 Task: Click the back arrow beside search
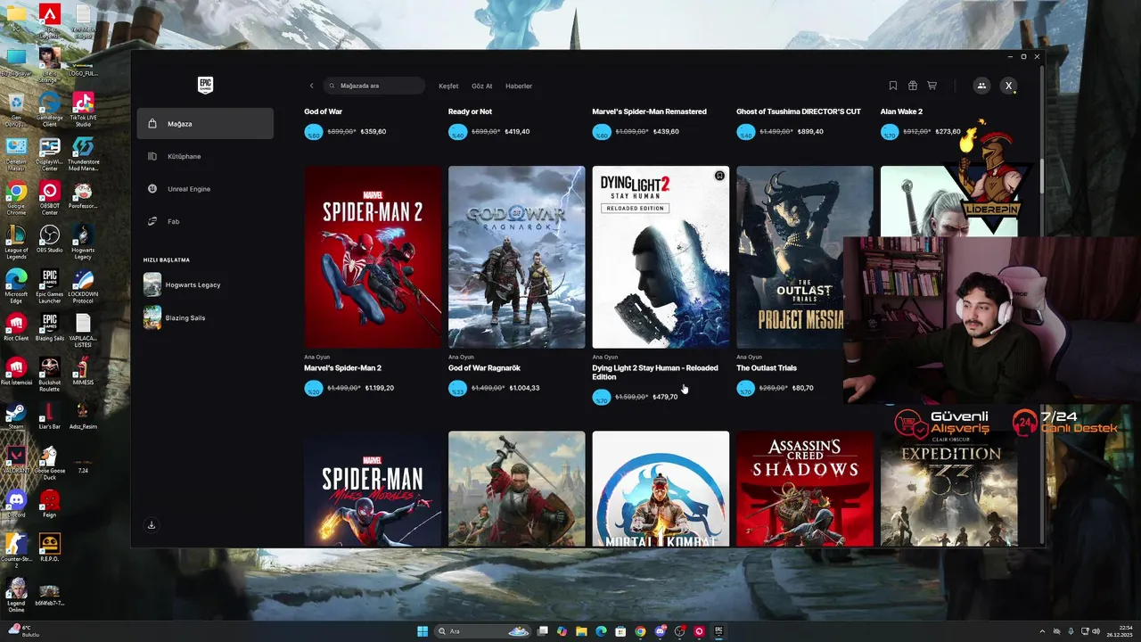tap(311, 86)
